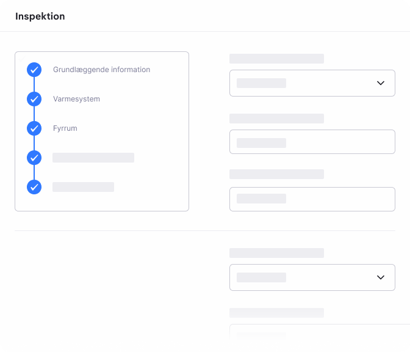Click the completed checkmark next to Fyrrum
410x352 pixels.
(34, 128)
